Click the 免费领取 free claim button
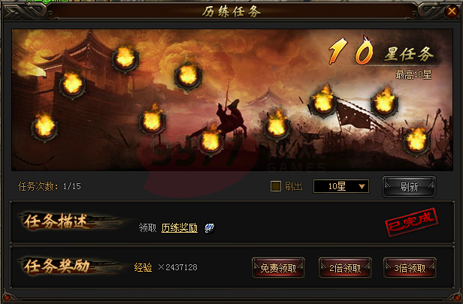This screenshot has width=463, height=304. coord(278,268)
